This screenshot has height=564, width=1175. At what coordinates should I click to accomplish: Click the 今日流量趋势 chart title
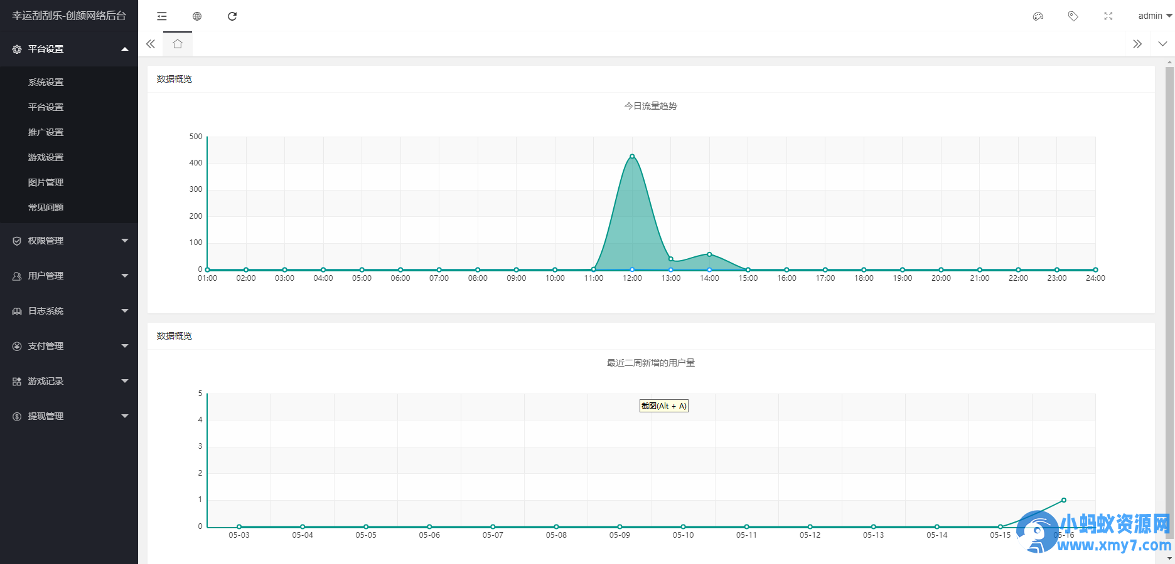[651, 106]
